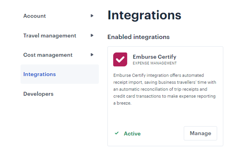Expand the Account submenu arrow
233x154 pixels.
92,16
